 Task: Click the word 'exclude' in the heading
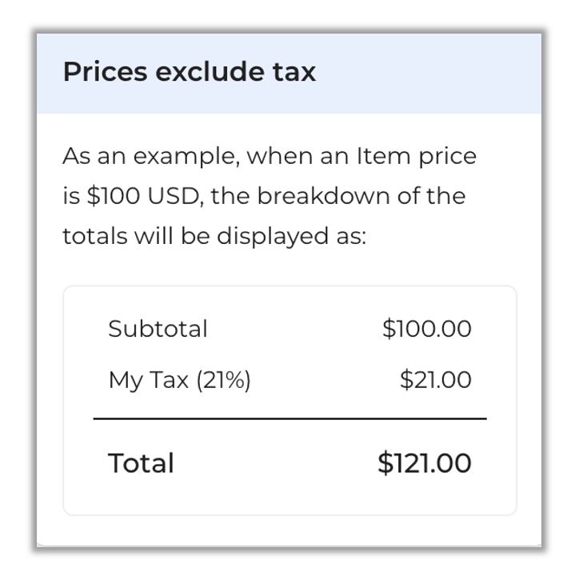coord(210,71)
